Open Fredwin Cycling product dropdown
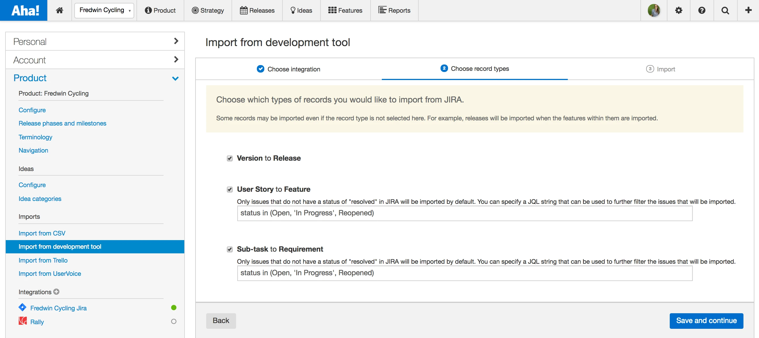 (x=104, y=10)
